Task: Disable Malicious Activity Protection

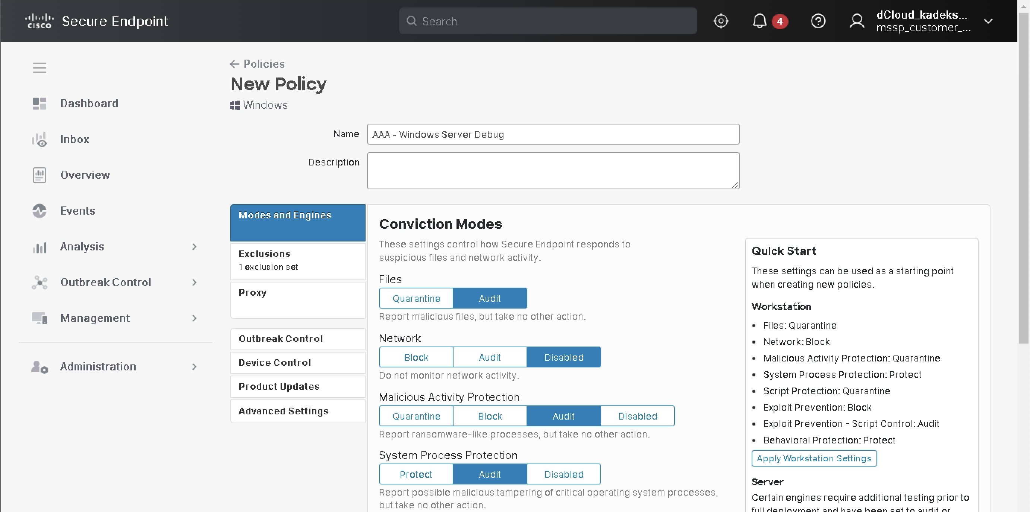Action: coord(637,416)
